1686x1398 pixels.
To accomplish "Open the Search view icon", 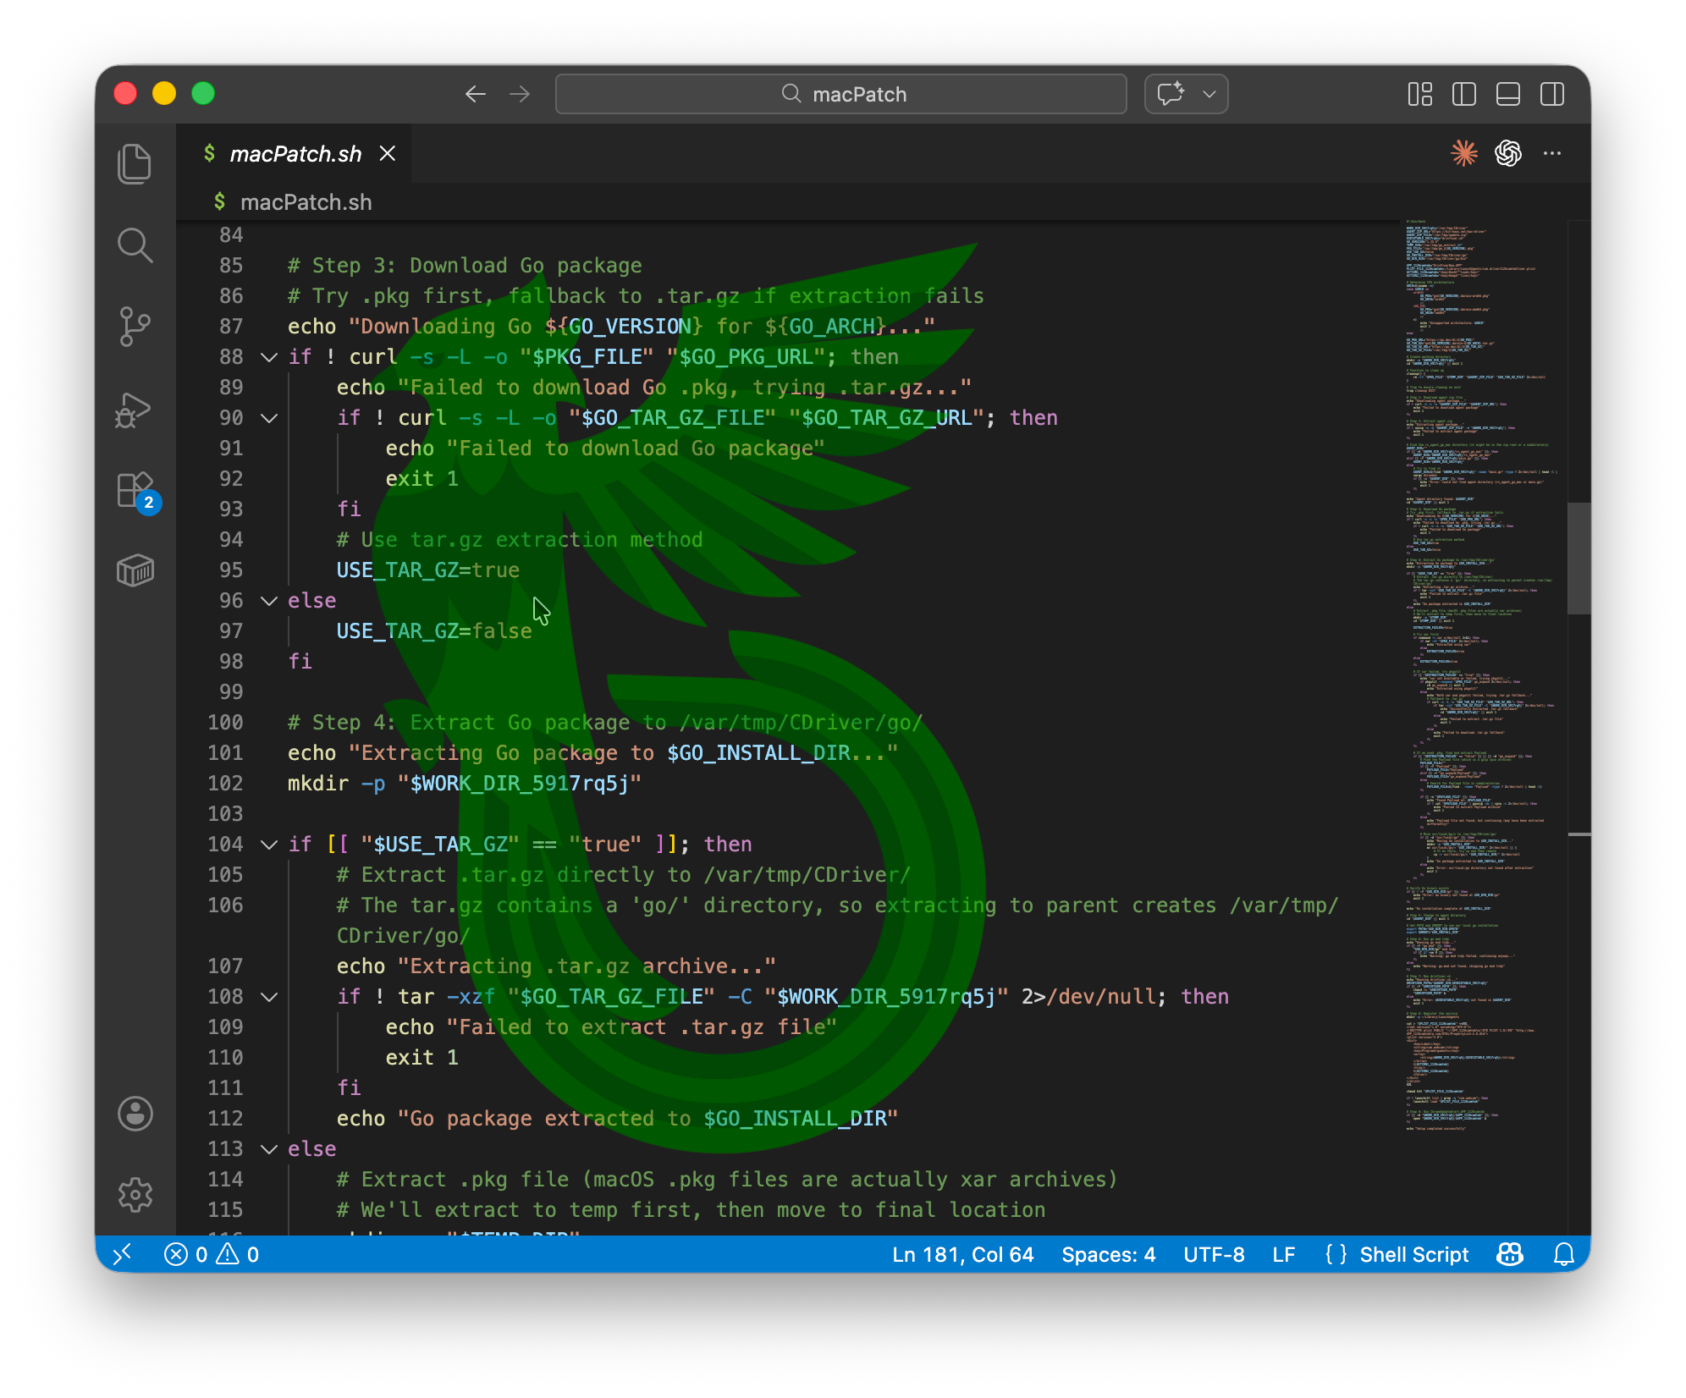I will coord(135,245).
